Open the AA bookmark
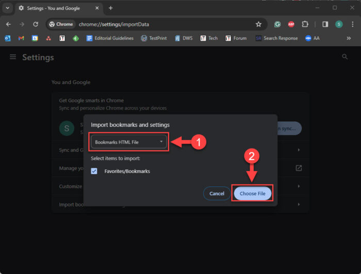361x274 pixels. coord(312,38)
